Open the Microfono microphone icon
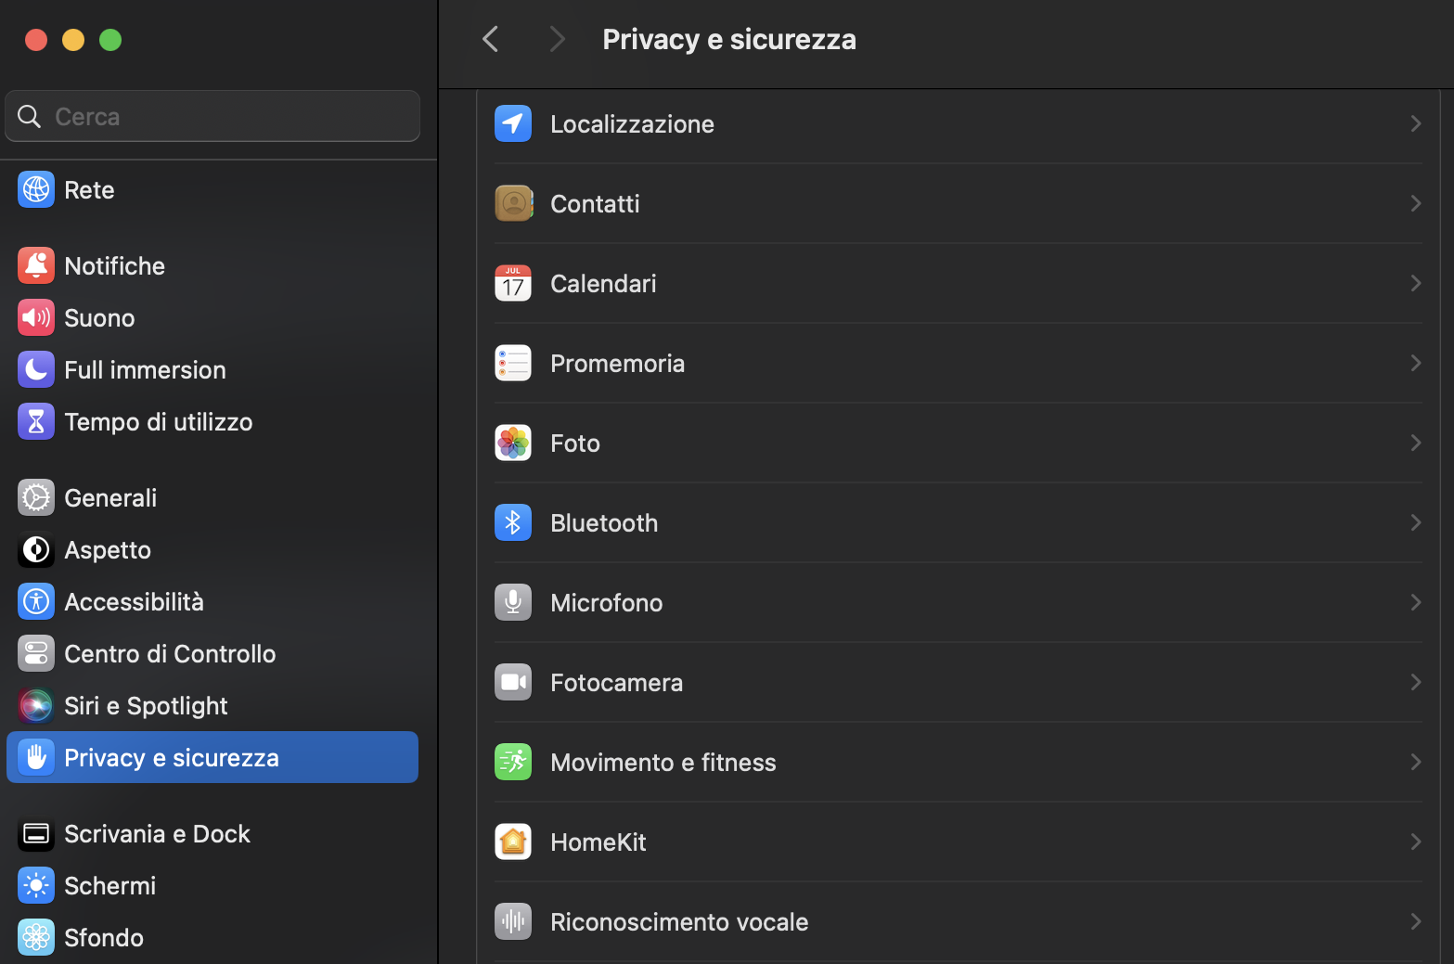The width and height of the screenshot is (1454, 964). click(513, 602)
